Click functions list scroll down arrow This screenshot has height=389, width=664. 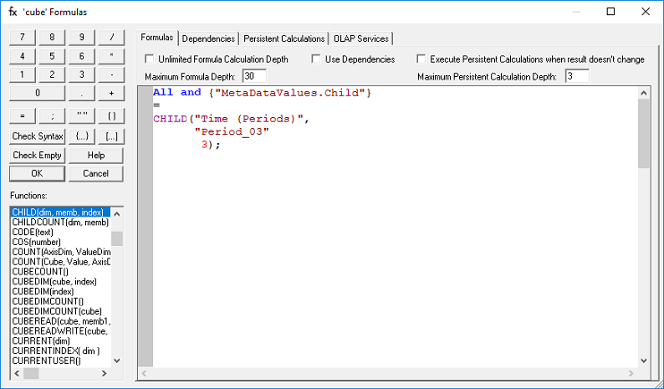(117, 361)
